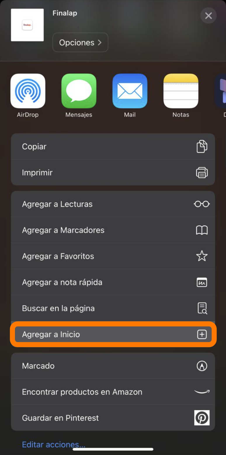Share to the Notas app
Screen dimensions: 226x455
click(181, 91)
